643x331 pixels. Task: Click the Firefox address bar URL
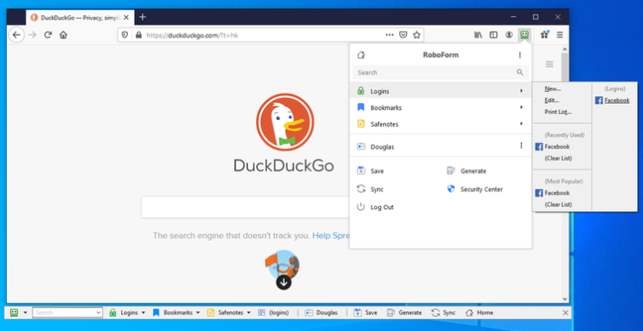192,36
